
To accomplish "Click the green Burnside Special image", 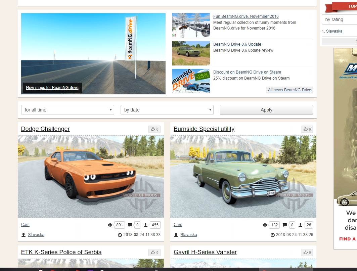I will click(243, 177).
